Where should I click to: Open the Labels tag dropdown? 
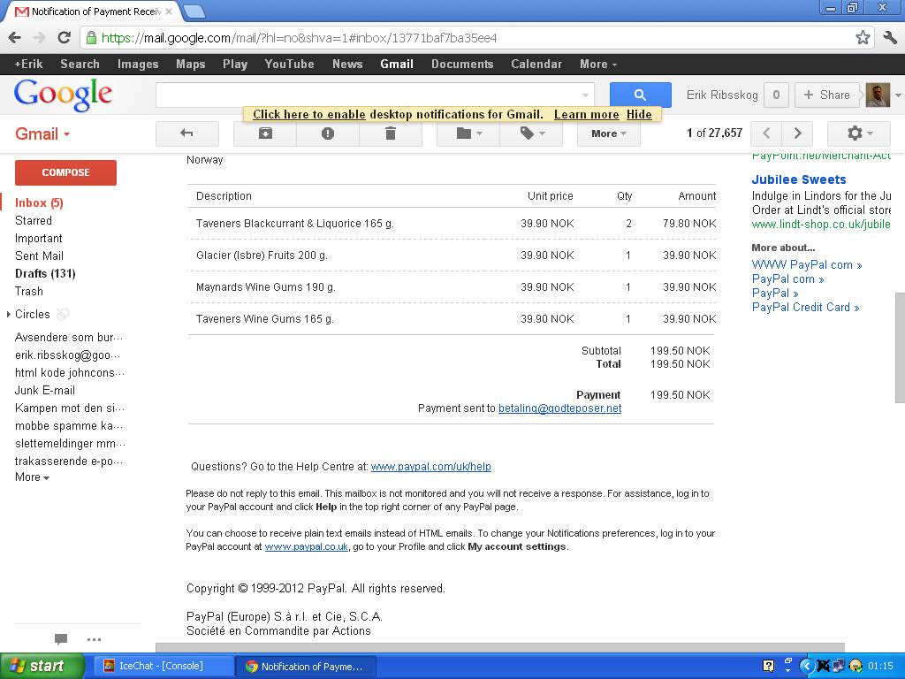click(x=531, y=134)
